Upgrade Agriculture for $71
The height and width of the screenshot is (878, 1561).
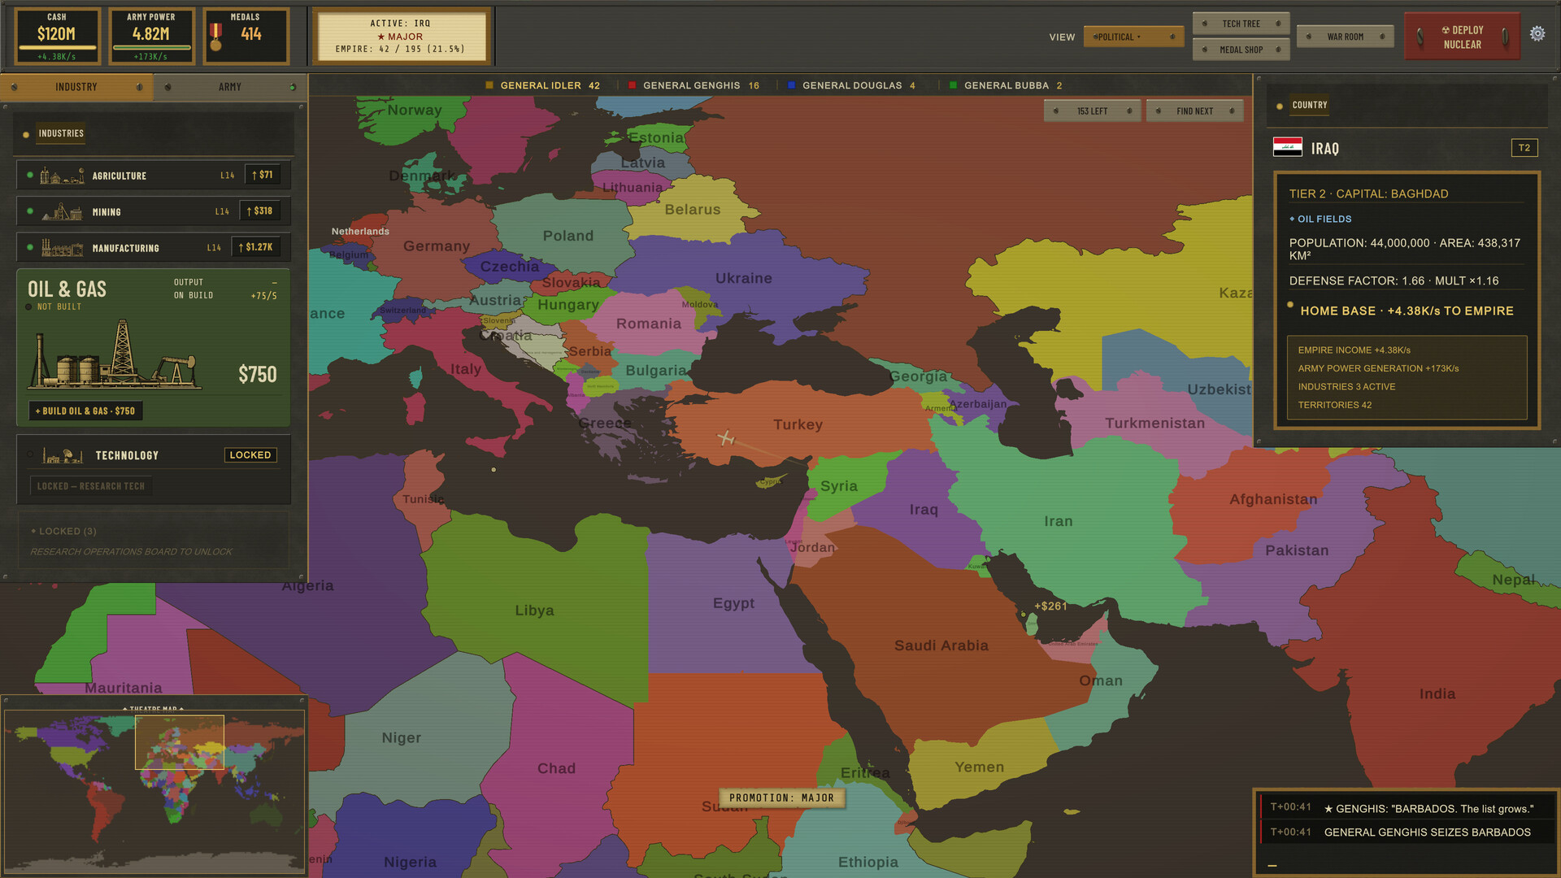click(x=262, y=175)
